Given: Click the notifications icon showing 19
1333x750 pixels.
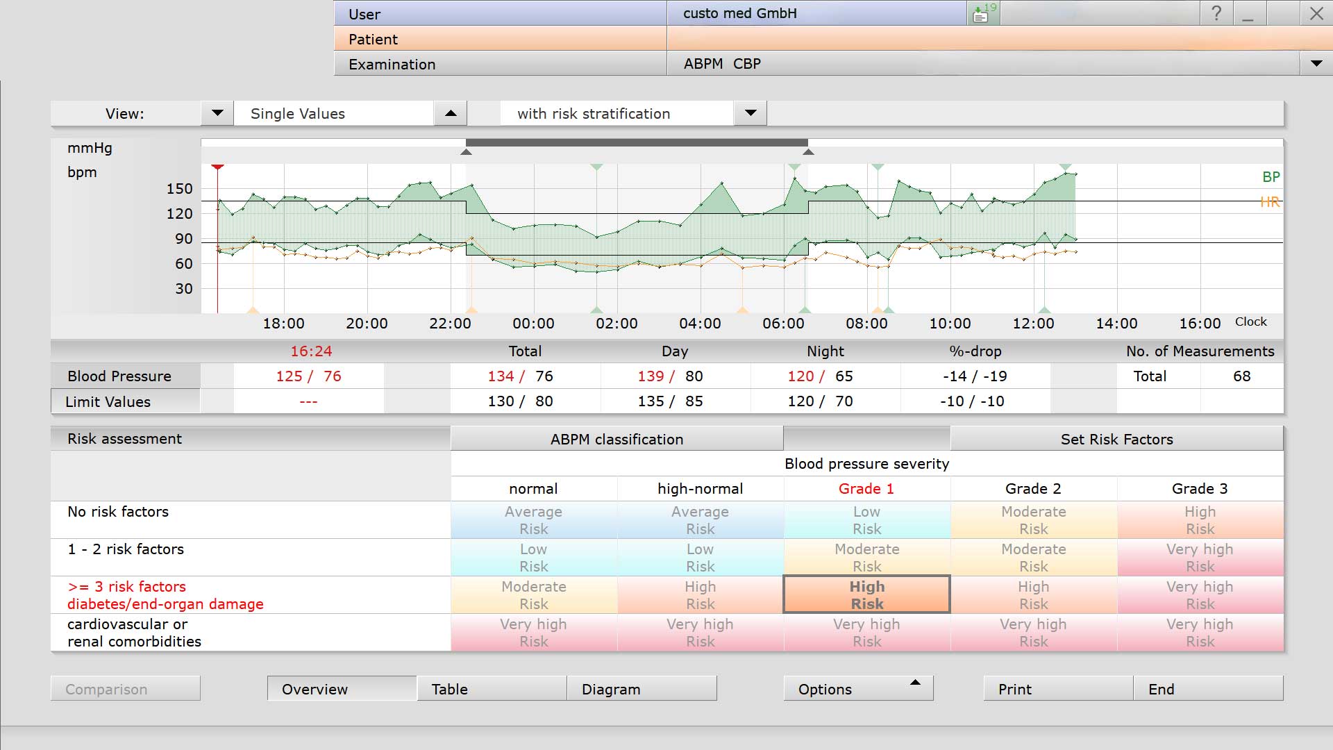Looking at the screenshot, I should [983, 12].
